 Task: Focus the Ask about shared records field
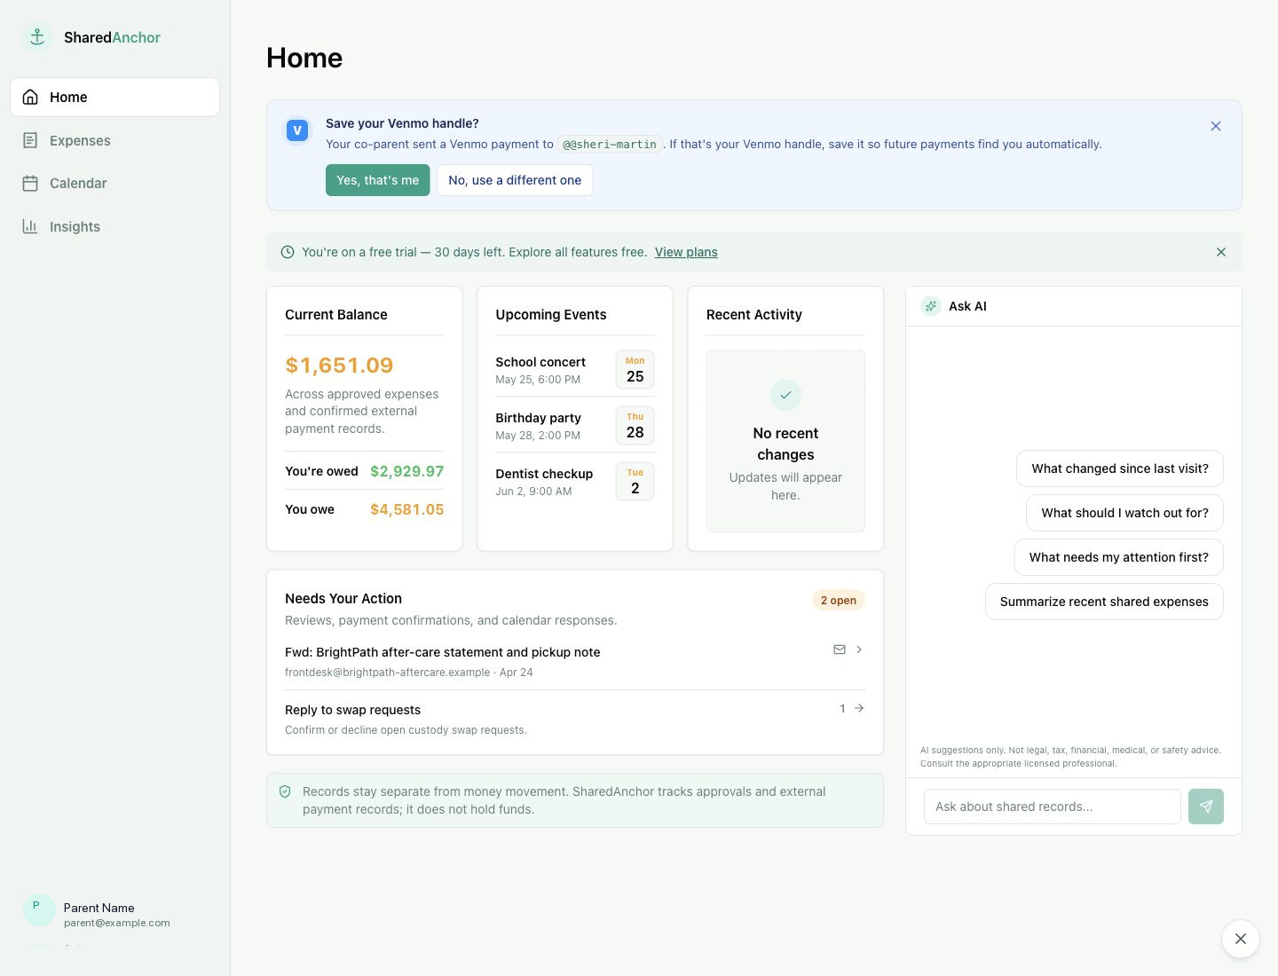tap(1053, 807)
